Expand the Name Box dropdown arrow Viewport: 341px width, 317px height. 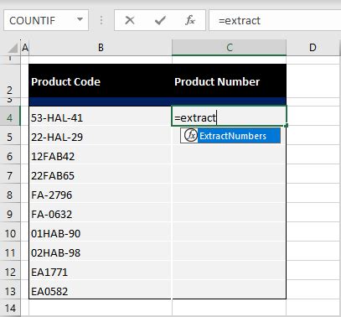click(x=80, y=19)
